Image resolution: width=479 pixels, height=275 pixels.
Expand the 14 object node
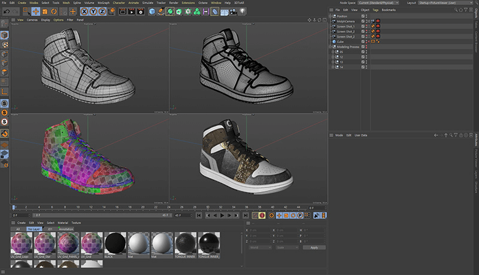pos(333,67)
